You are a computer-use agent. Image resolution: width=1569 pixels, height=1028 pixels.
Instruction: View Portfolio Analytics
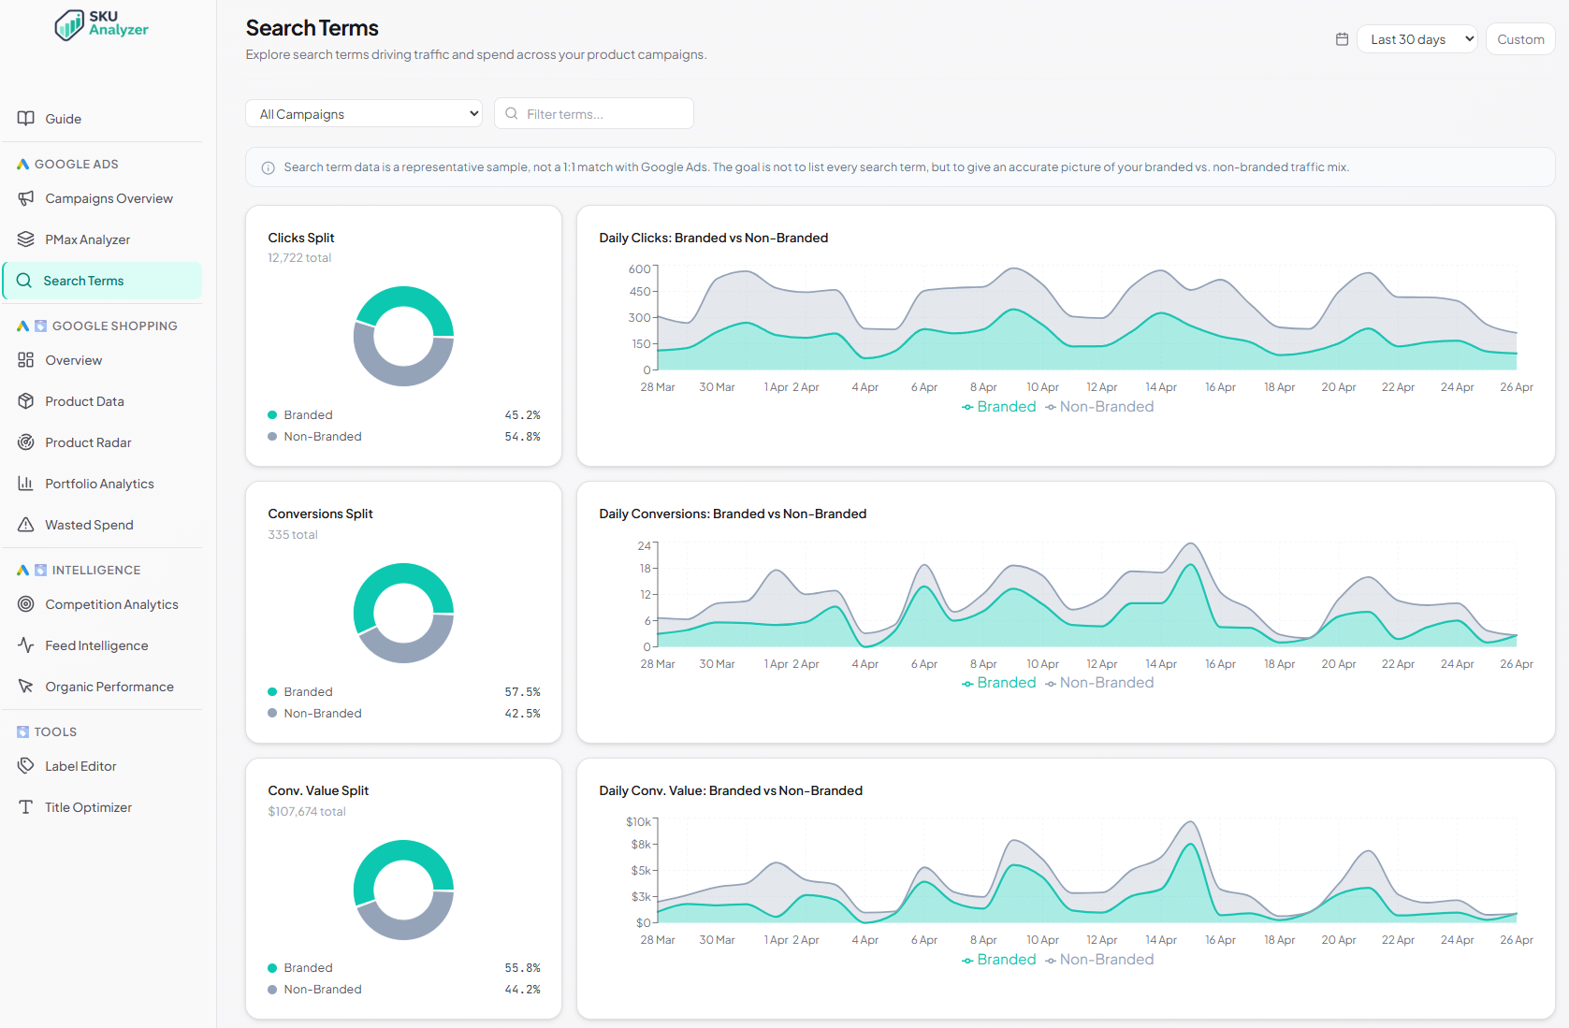(99, 484)
